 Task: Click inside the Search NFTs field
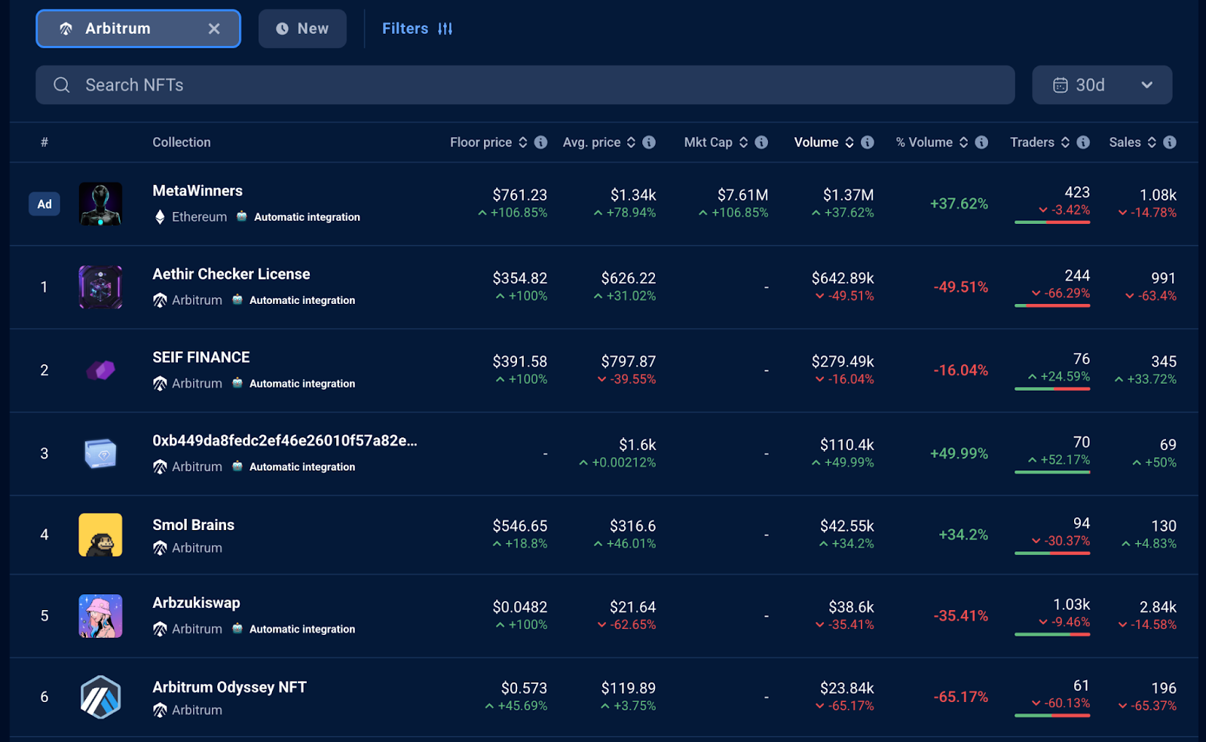click(x=301, y=84)
